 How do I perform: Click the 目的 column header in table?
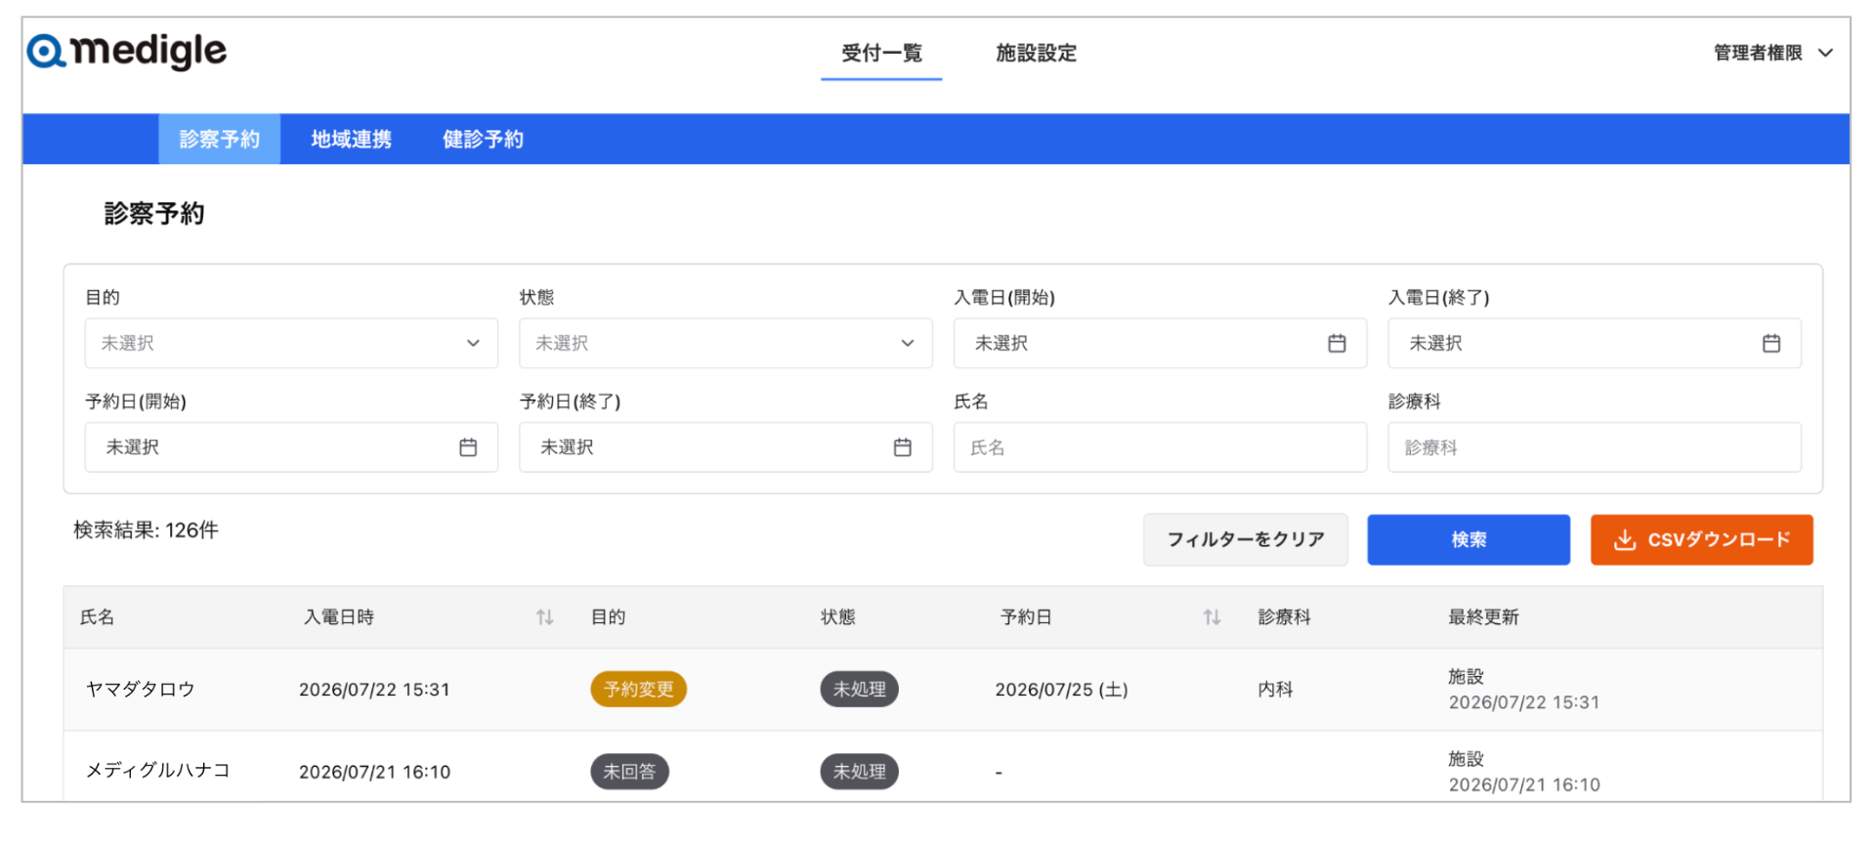(608, 617)
